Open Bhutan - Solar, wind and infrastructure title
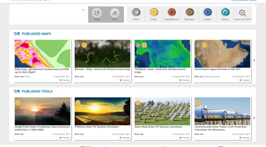 tap(103, 69)
